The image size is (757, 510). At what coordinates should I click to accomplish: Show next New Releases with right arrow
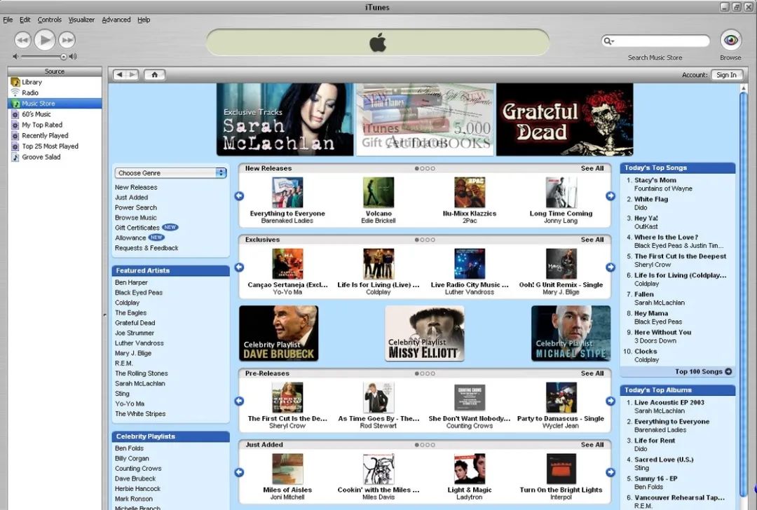611,196
